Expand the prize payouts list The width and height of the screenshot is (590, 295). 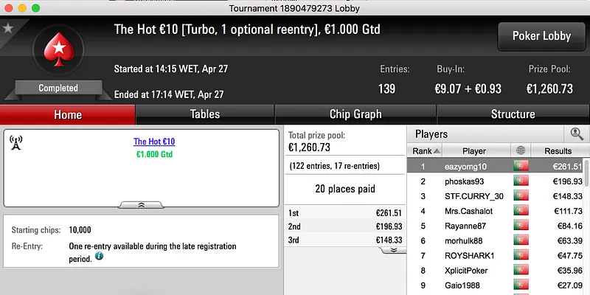pos(394,250)
